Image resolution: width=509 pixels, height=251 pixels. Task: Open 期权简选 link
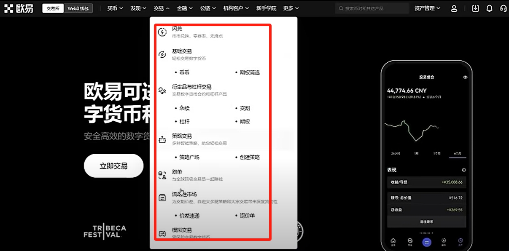(250, 72)
